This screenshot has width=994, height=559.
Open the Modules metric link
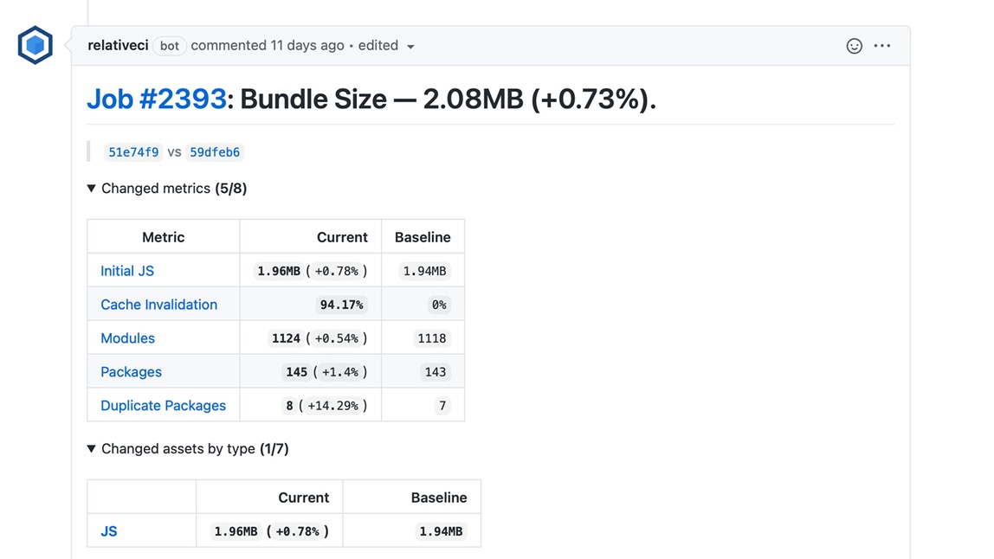tap(127, 338)
